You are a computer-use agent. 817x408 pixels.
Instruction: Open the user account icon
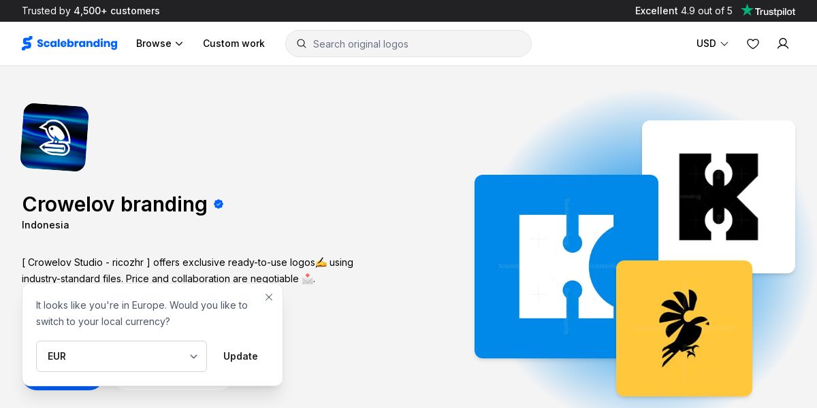pos(783,44)
